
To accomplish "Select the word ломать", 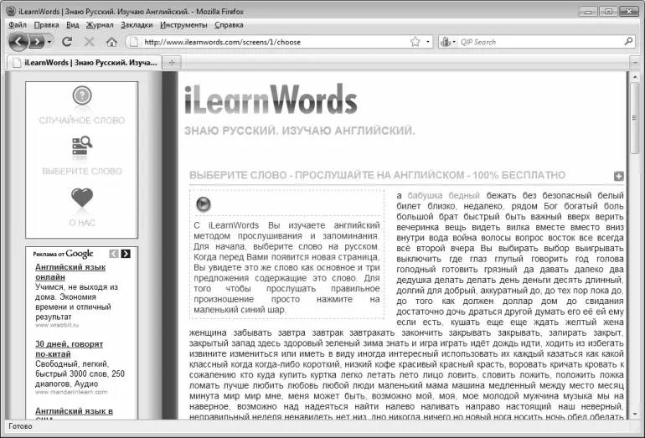I will (x=204, y=386).
